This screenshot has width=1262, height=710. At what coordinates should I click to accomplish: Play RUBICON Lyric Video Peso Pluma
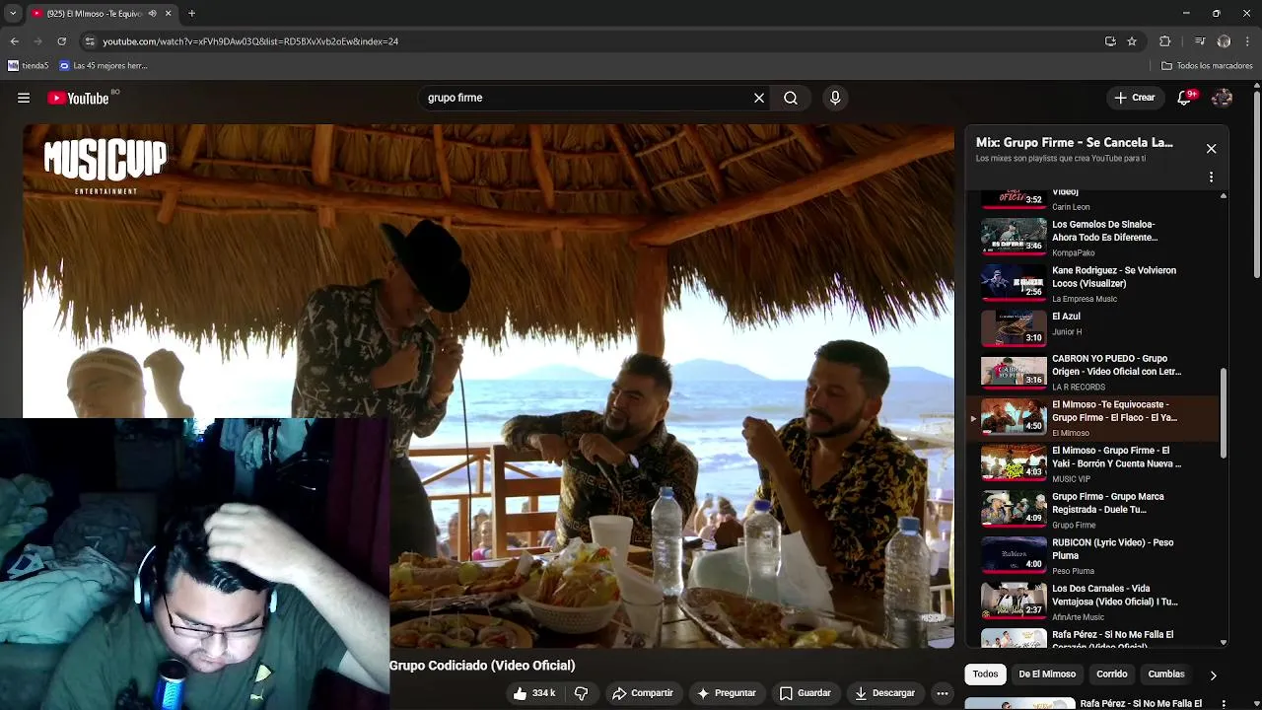pyautogui.click(x=1094, y=556)
